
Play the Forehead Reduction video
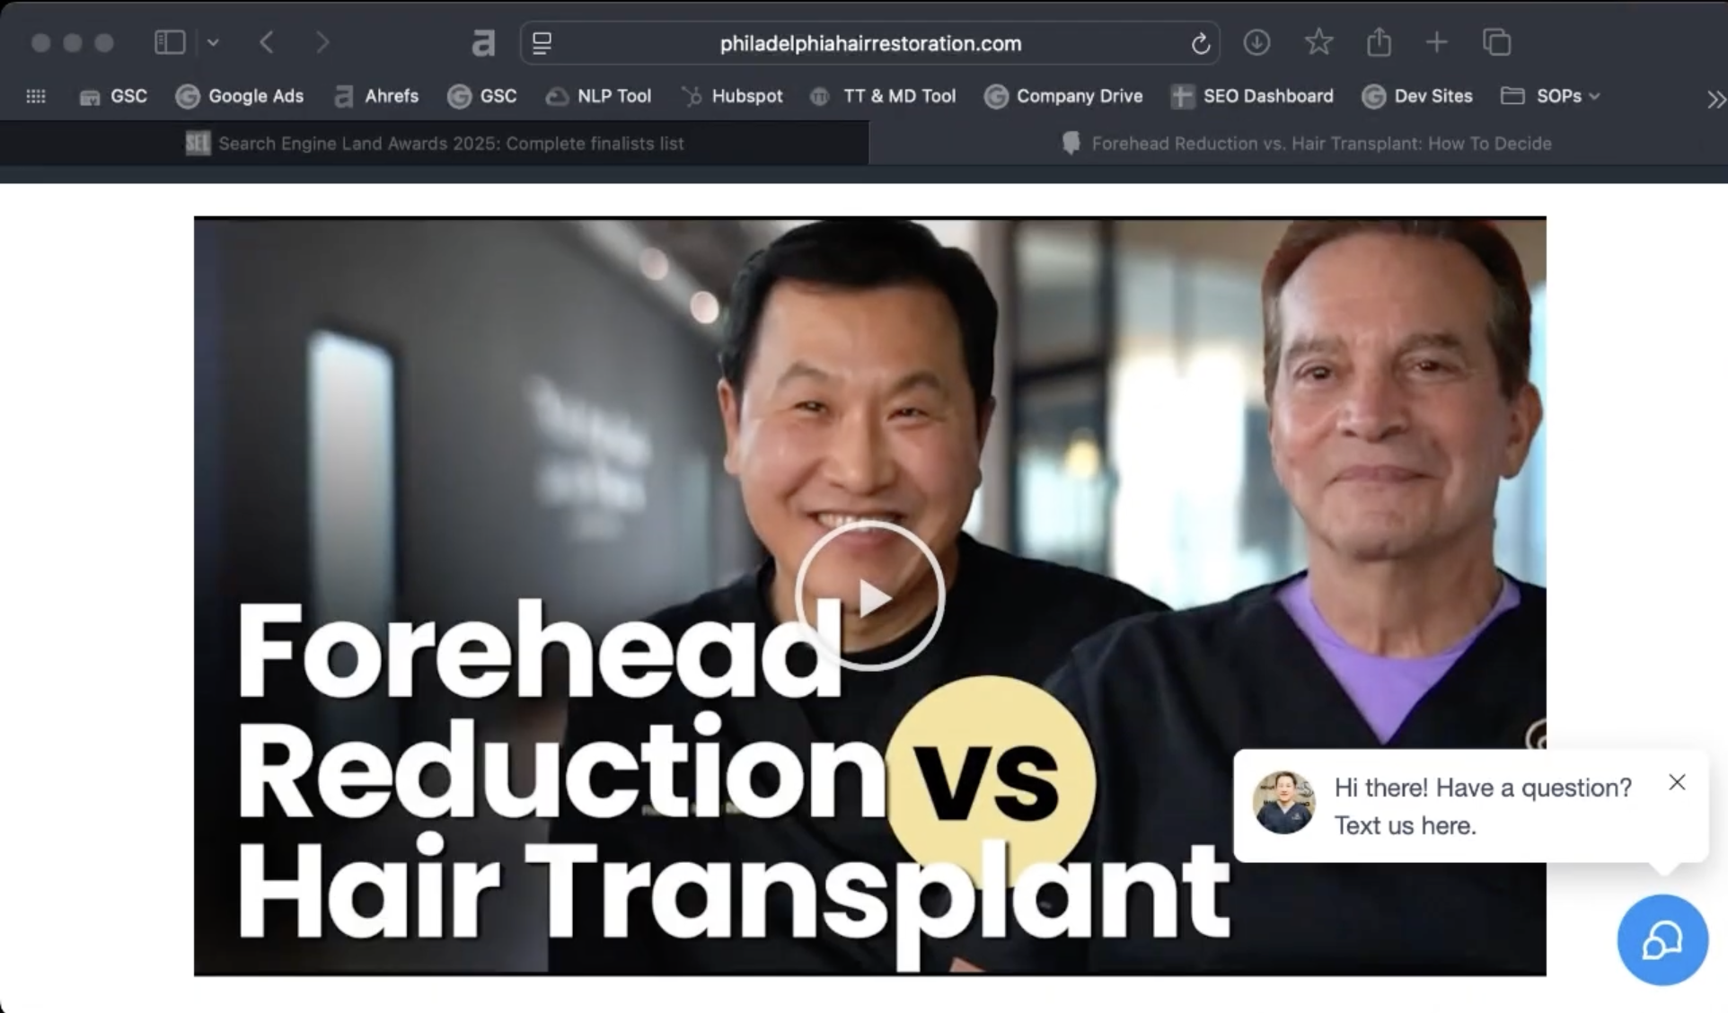tap(868, 596)
